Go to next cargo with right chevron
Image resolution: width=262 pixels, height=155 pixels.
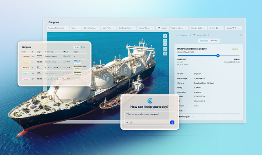(209, 35)
